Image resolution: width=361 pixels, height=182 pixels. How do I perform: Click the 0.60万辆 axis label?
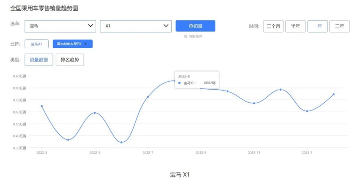pos(19,112)
